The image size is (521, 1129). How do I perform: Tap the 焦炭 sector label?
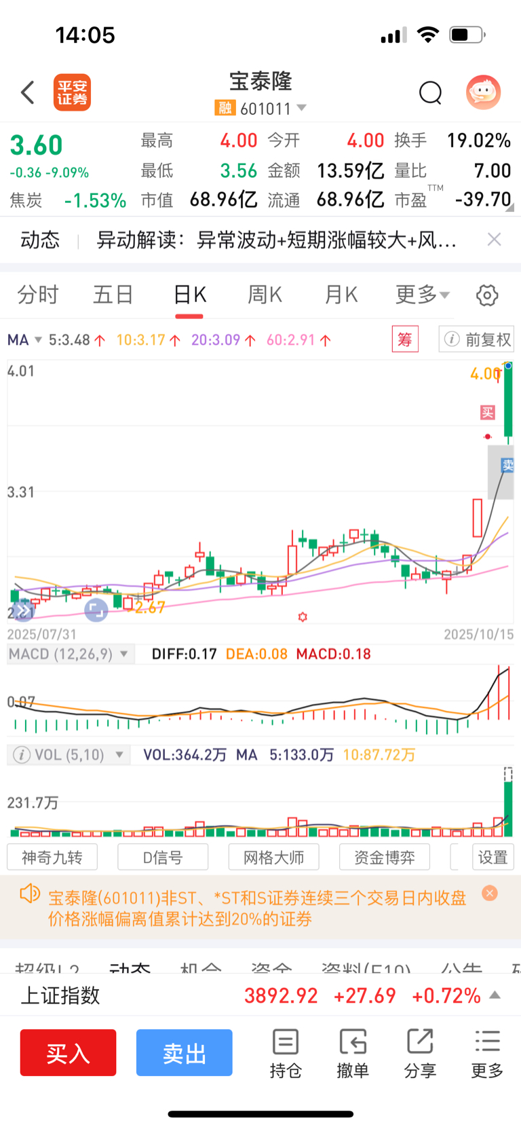[x=26, y=200]
